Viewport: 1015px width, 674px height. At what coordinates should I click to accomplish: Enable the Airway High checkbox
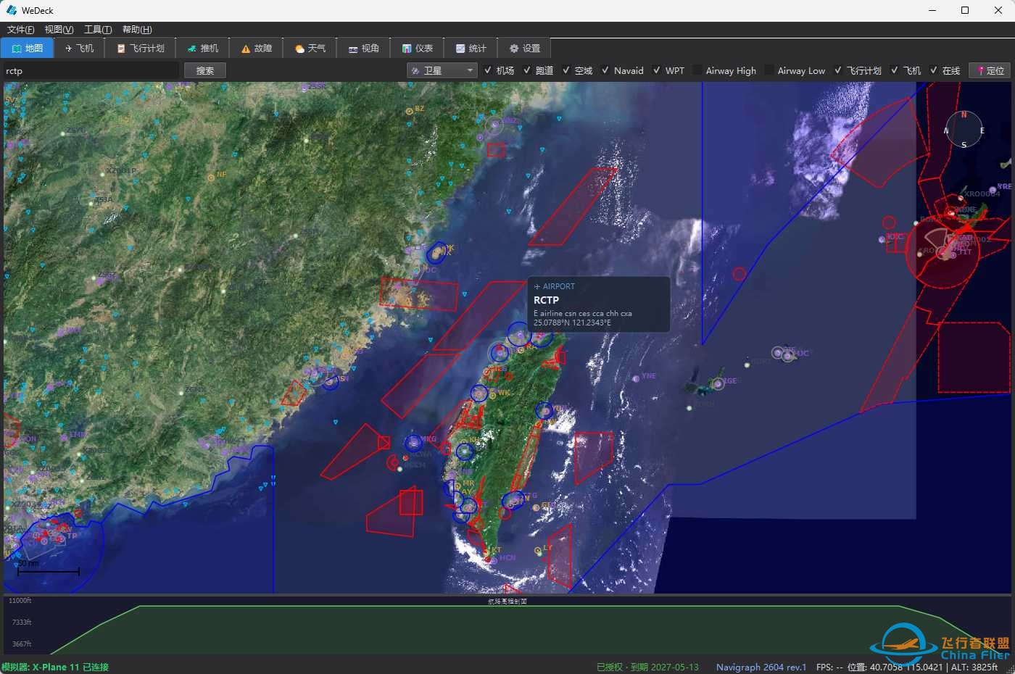pos(697,70)
